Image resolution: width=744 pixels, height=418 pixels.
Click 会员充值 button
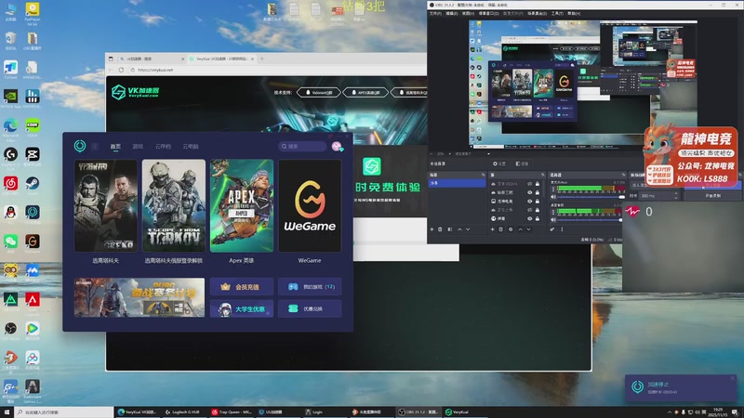pyautogui.click(x=242, y=287)
